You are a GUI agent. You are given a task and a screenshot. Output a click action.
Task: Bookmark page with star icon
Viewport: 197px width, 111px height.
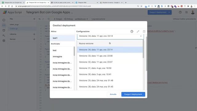(141, 6)
